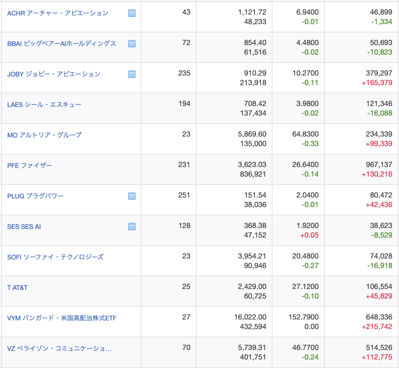Click the calendar icon in the JOBY row
The image size is (399, 370).
click(x=132, y=74)
